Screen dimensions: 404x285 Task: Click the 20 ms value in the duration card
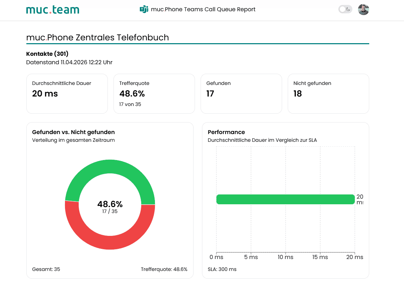pos(45,93)
